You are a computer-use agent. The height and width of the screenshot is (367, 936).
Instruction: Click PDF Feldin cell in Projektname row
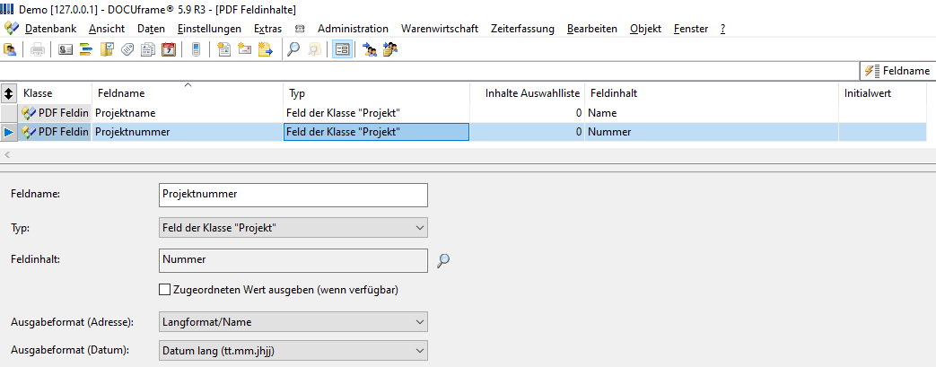pyautogui.click(x=55, y=113)
